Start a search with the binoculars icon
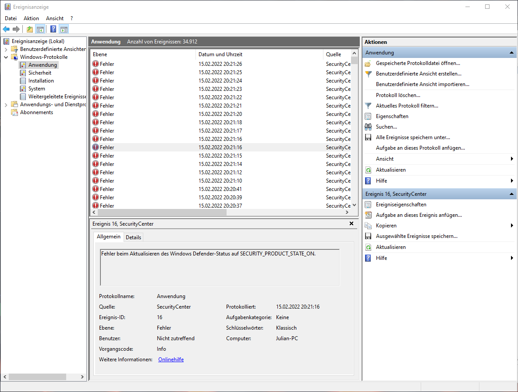Viewport: 518px width, 392px height. (368, 126)
